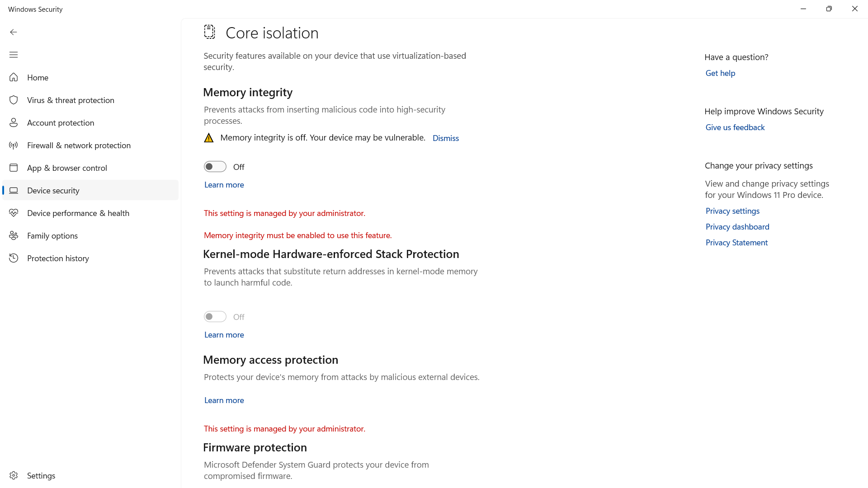Click the Settings gear at bottom
Image resolution: width=868 pixels, height=488 pixels.
pyautogui.click(x=14, y=475)
